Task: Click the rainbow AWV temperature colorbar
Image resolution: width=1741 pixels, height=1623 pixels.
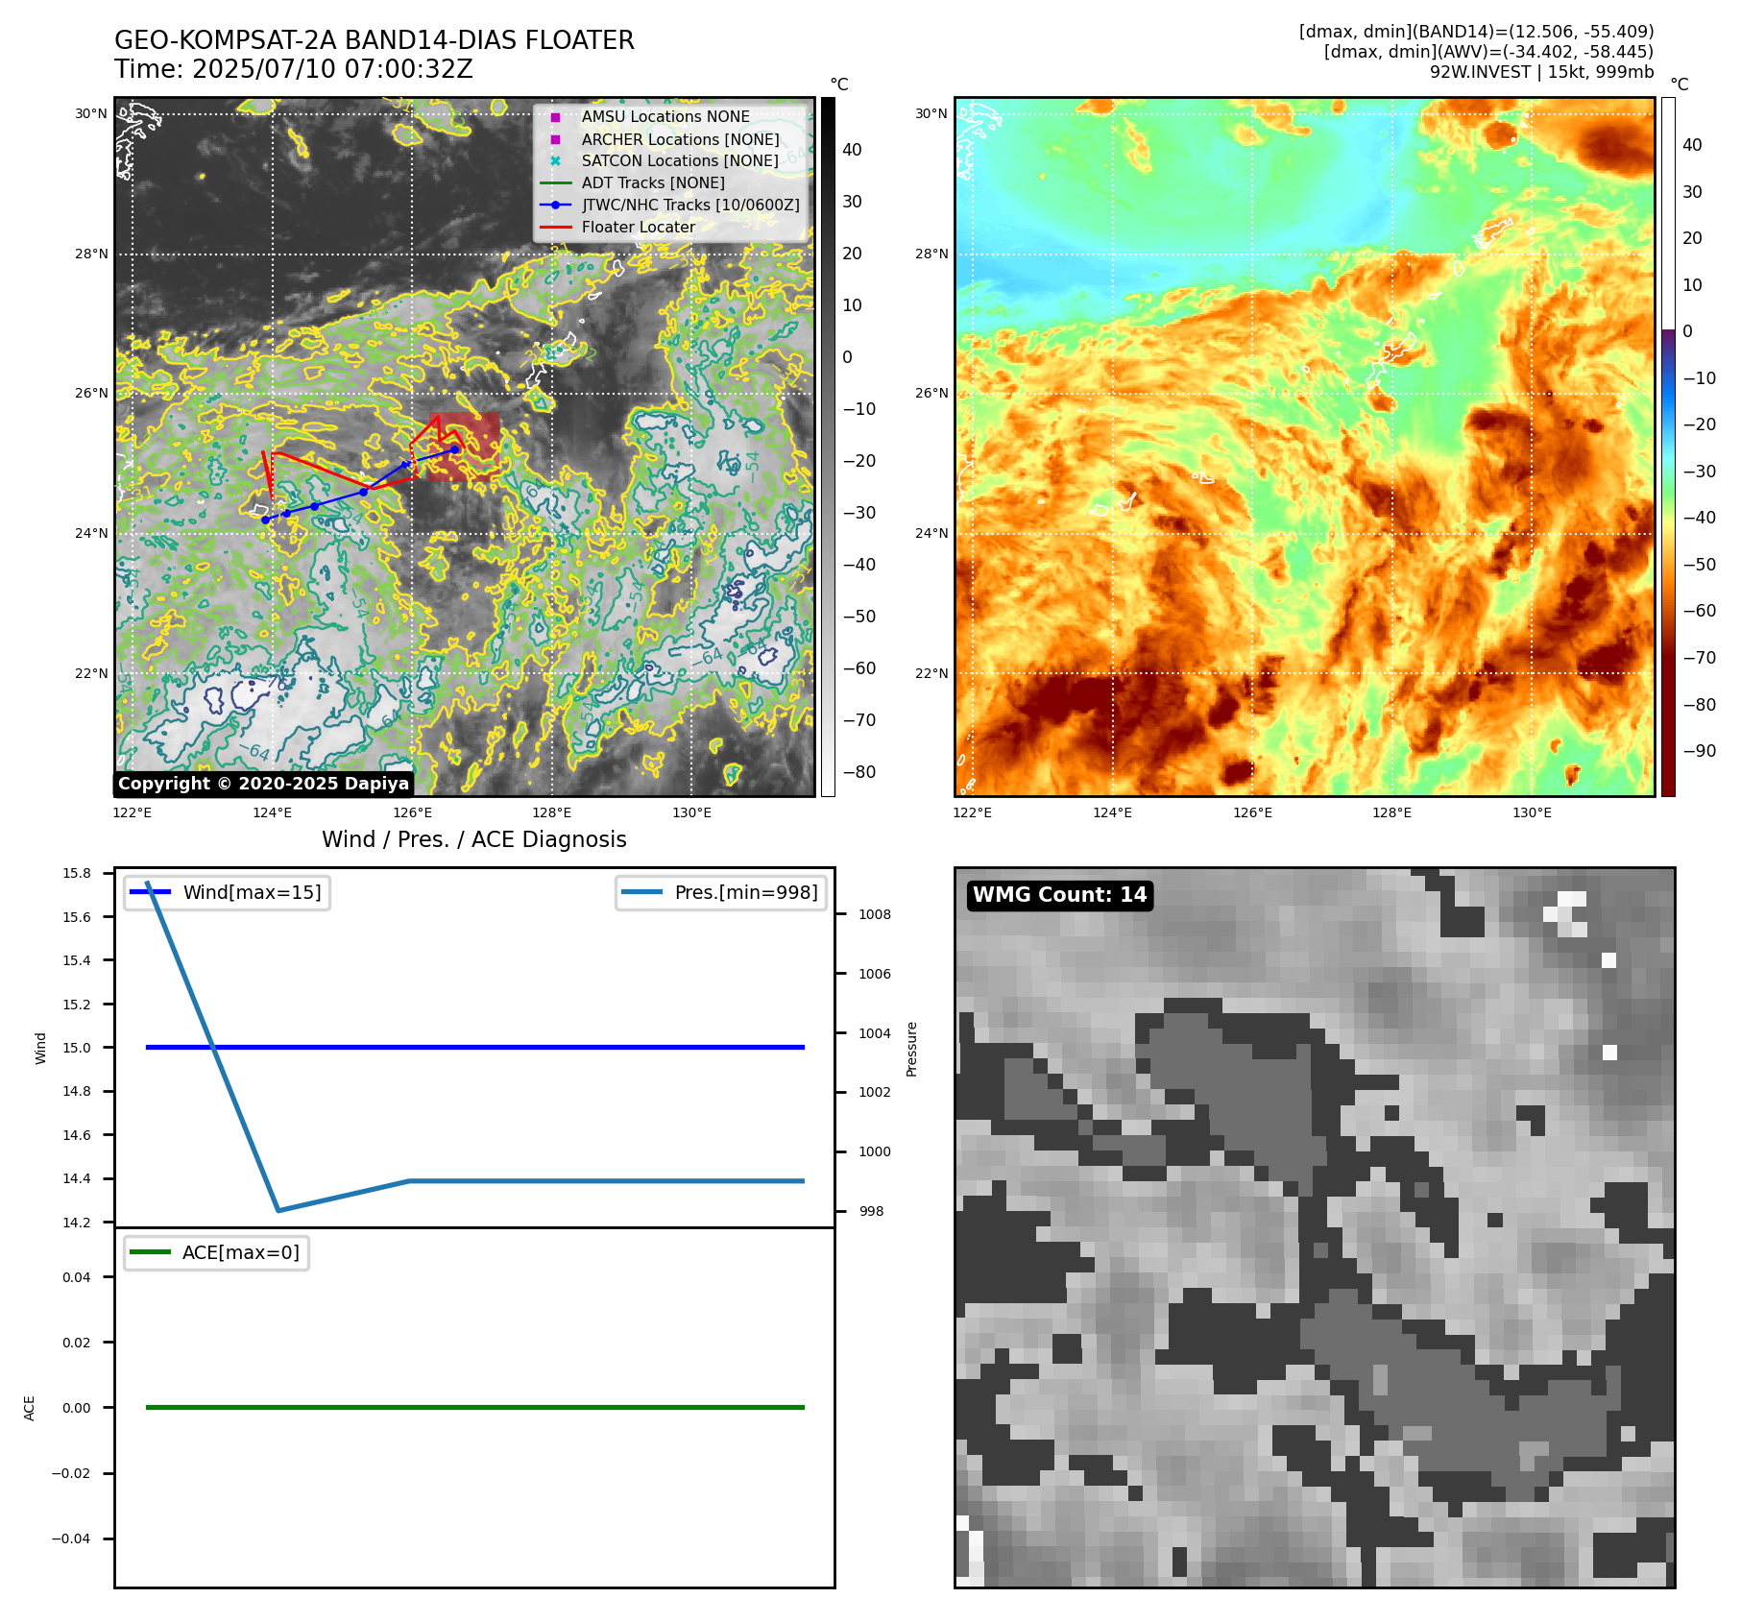Action: 1668,447
